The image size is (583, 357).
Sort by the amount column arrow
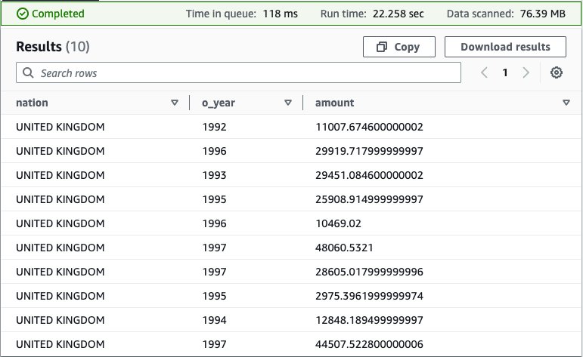click(566, 103)
